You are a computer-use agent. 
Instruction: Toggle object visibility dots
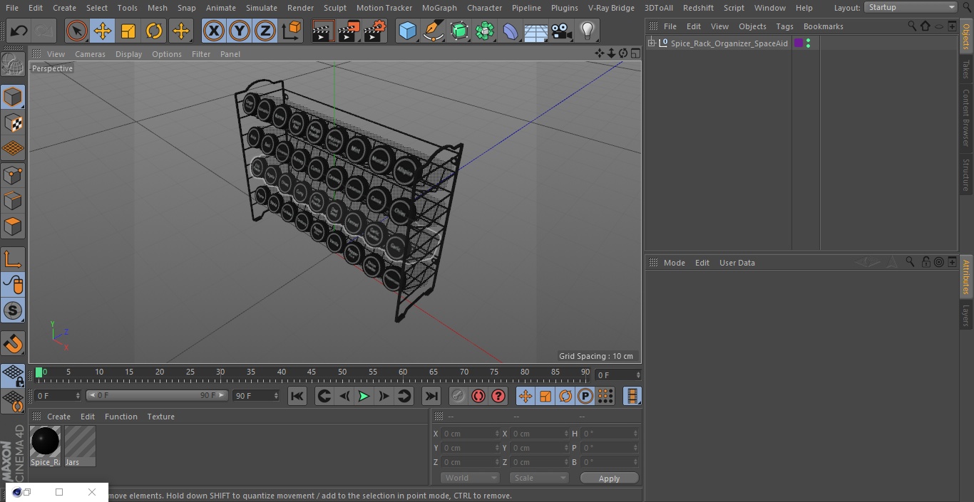[x=808, y=43]
